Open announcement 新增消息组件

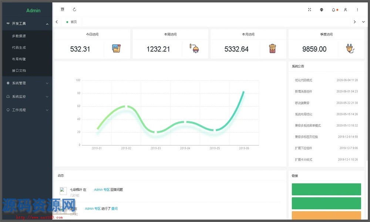(303, 91)
